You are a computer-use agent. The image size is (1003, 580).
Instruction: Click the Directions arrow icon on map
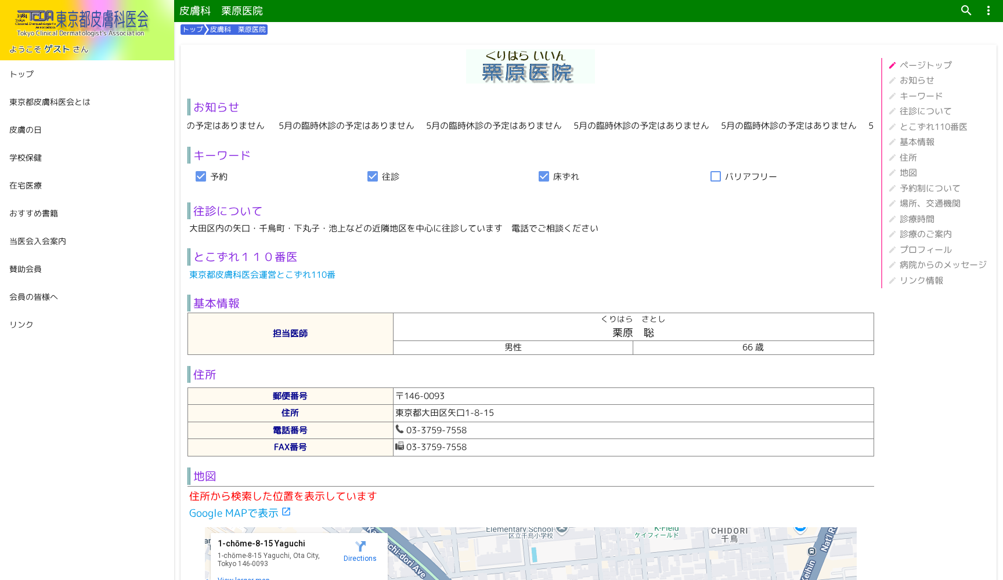(x=360, y=546)
